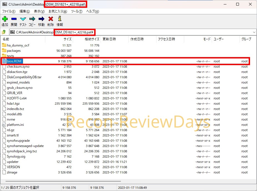Click the status bar 2023-01-17 11:08:49 timestamp
Image resolution: width=257 pixels, height=191 pixels.
pos(133,187)
